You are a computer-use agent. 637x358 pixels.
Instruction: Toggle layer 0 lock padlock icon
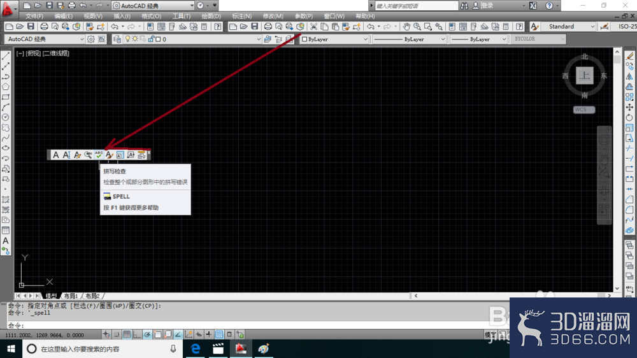(151, 39)
